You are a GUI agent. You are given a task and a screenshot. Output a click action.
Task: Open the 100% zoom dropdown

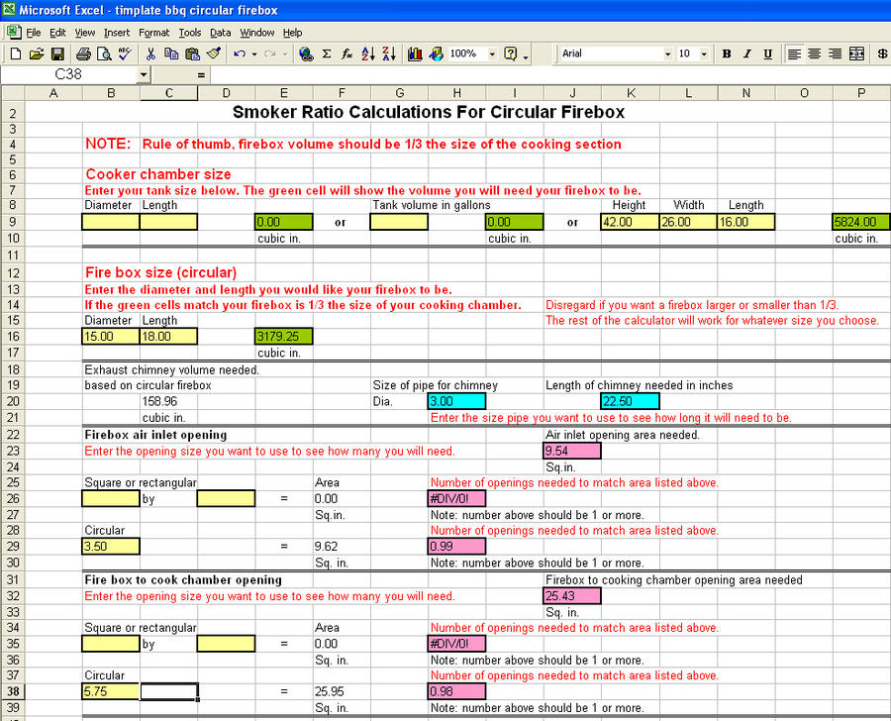pyautogui.click(x=490, y=53)
